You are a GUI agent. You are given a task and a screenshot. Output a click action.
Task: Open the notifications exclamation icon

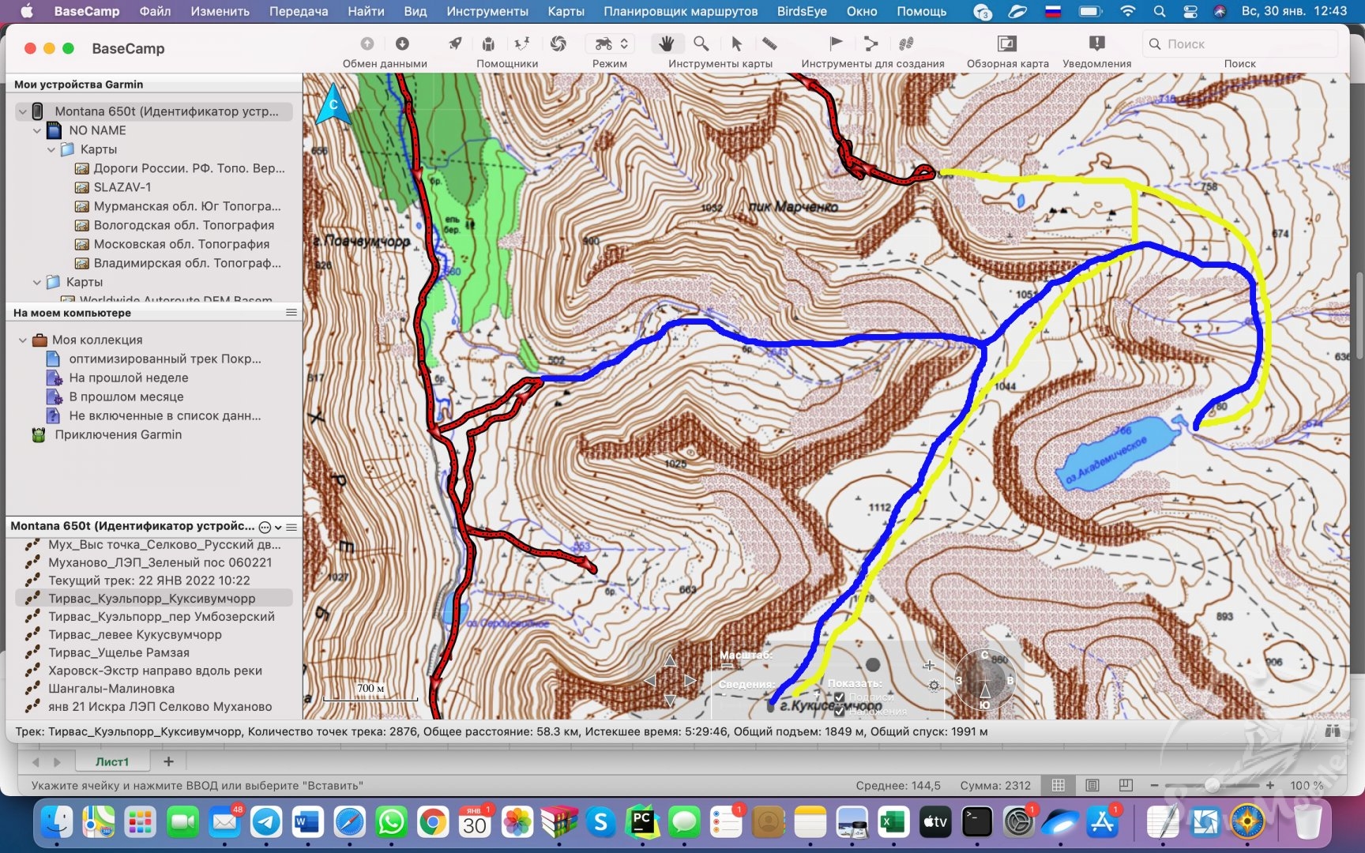pos(1096,43)
